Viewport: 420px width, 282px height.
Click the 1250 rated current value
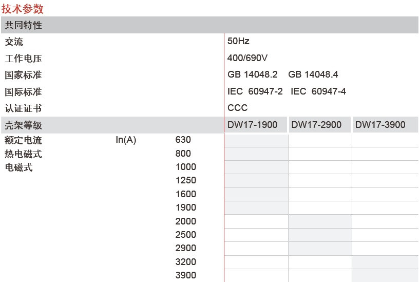[x=186, y=180]
